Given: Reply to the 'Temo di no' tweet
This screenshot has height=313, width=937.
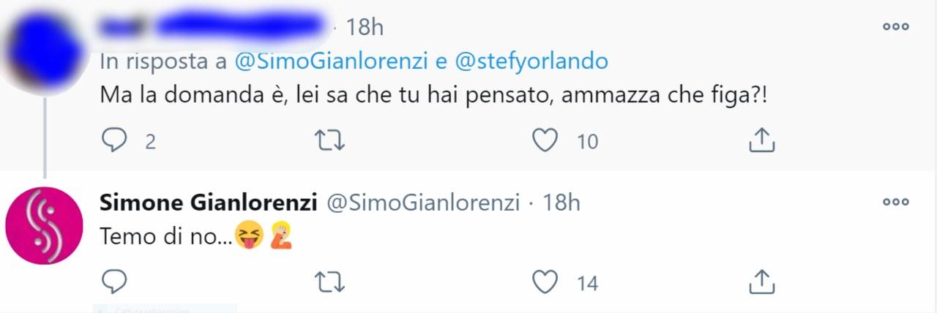Looking at the screenshot, I should click(x=114, y=281).
